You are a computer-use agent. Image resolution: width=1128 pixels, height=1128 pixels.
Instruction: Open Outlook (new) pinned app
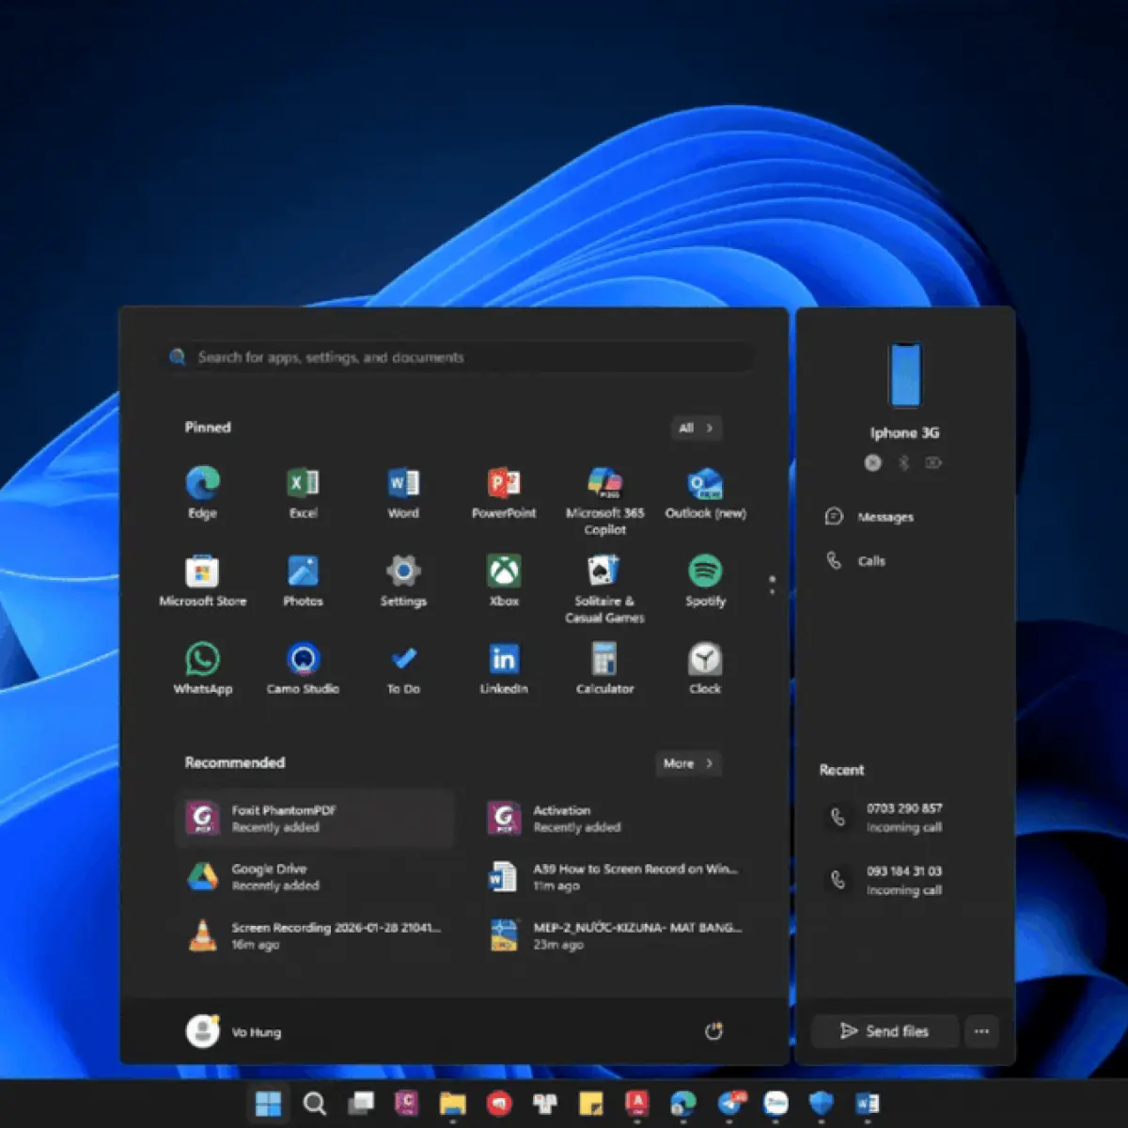point(705,493)
